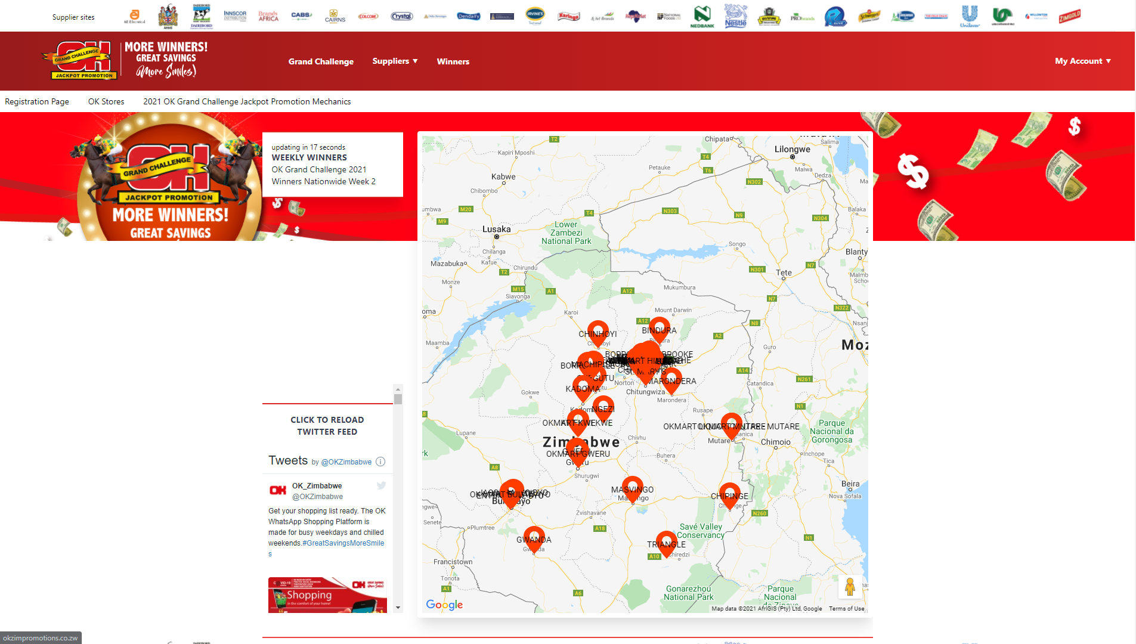The width and height of the screenshot is (1136, 644).
Task: Open the WhatsApp Shopping tweet image
Action: pyautogui.click(x=327, y=595)
